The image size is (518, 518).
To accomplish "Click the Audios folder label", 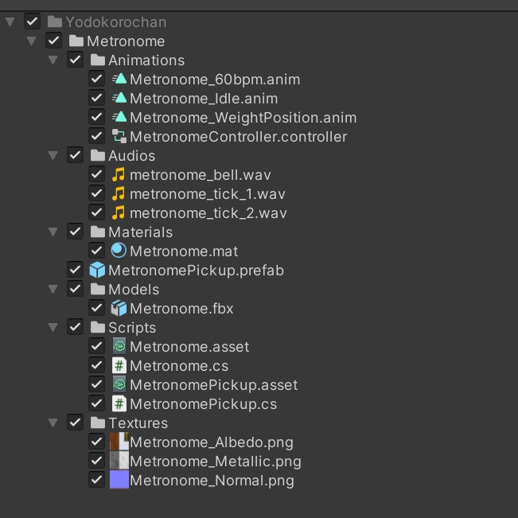I will pos(131,156).
